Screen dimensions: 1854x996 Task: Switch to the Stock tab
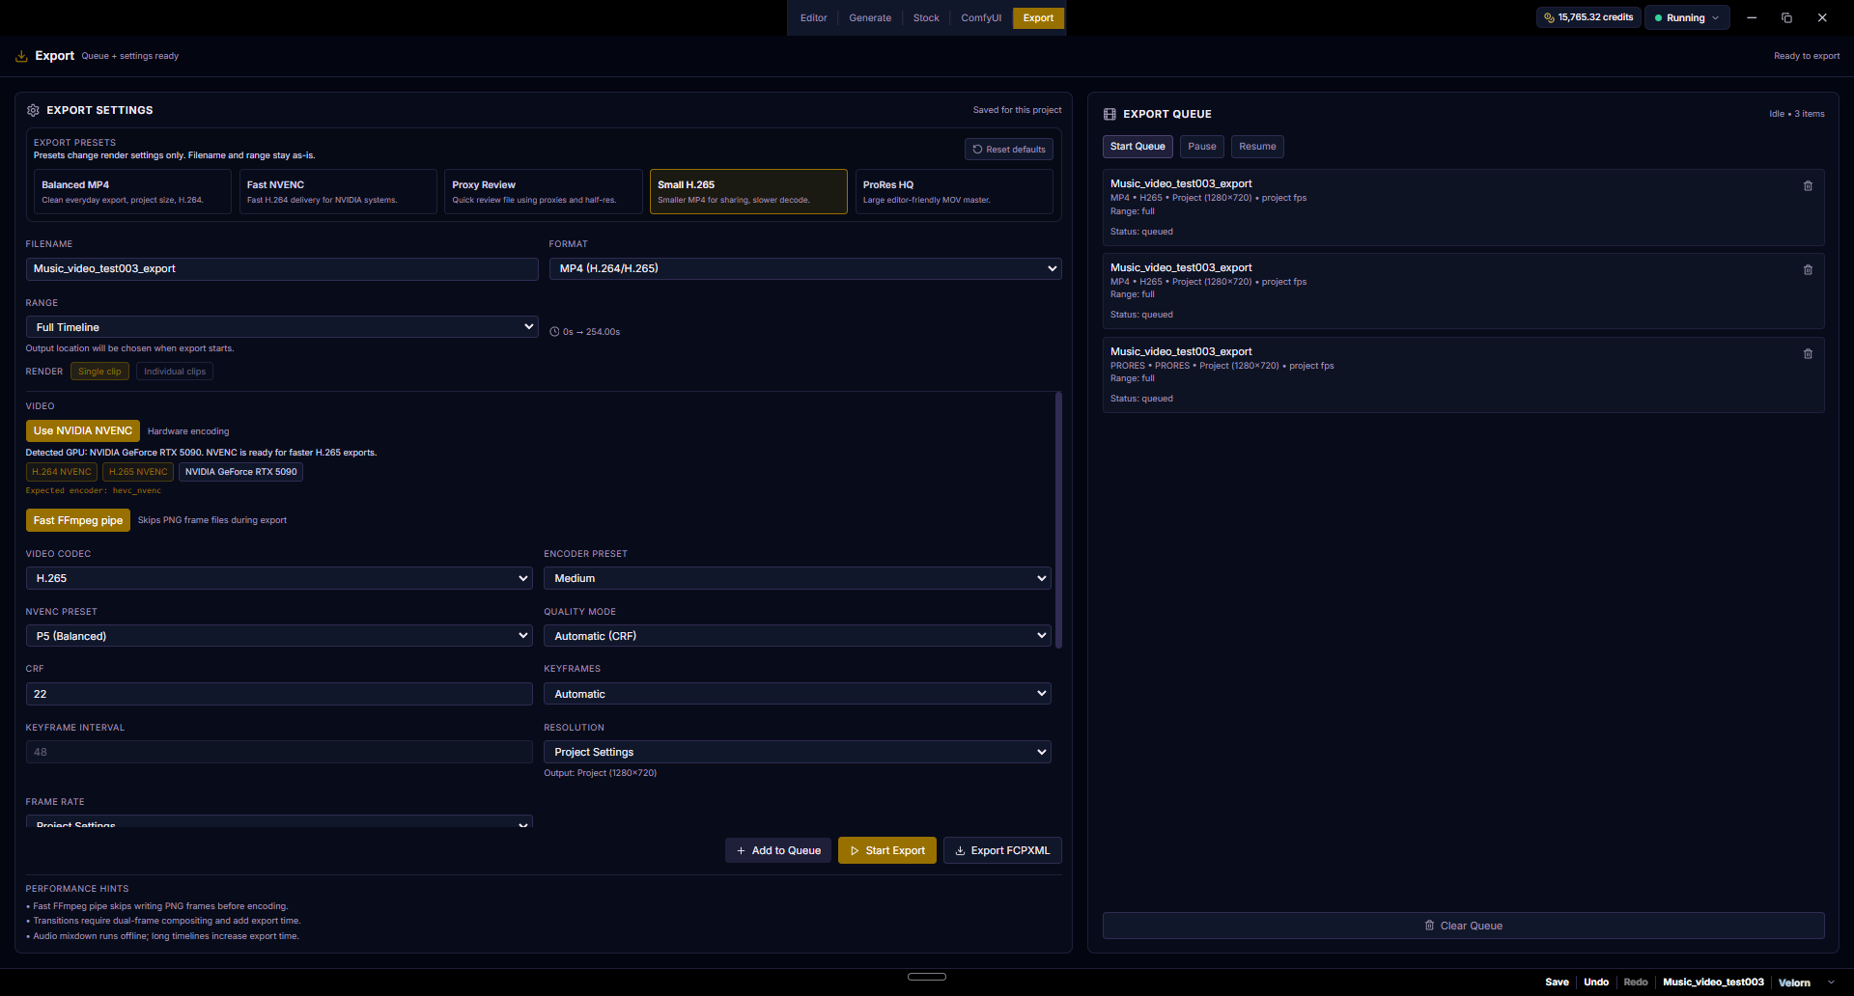(x=926, y=18)
